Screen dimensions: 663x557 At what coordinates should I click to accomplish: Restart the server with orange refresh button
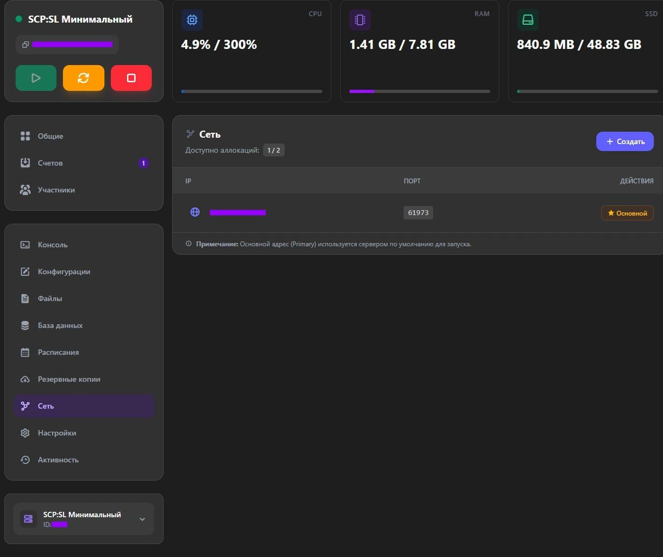83,78
